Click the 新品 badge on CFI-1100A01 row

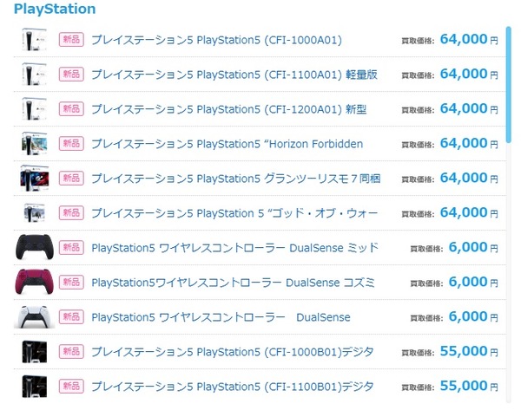[71, 75]
